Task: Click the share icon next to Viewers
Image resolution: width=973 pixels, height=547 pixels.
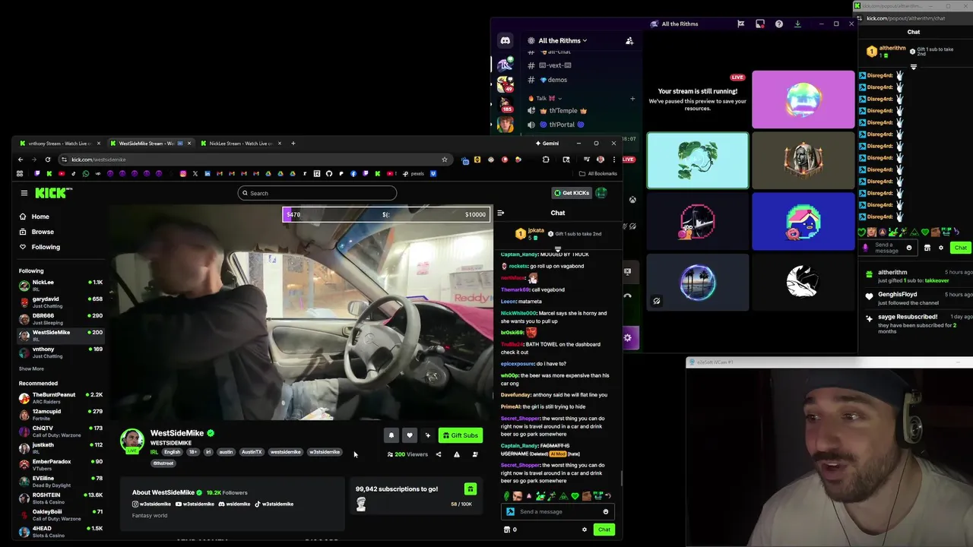Action: coord(439,454)
